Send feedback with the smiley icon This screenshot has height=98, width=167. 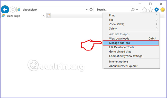(x=163, y=10)
